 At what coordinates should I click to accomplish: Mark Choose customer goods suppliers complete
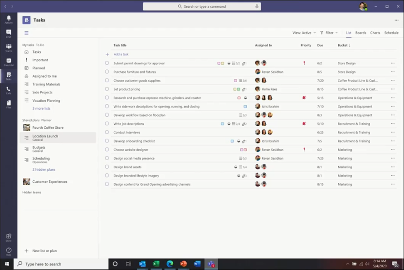point(107,80)
